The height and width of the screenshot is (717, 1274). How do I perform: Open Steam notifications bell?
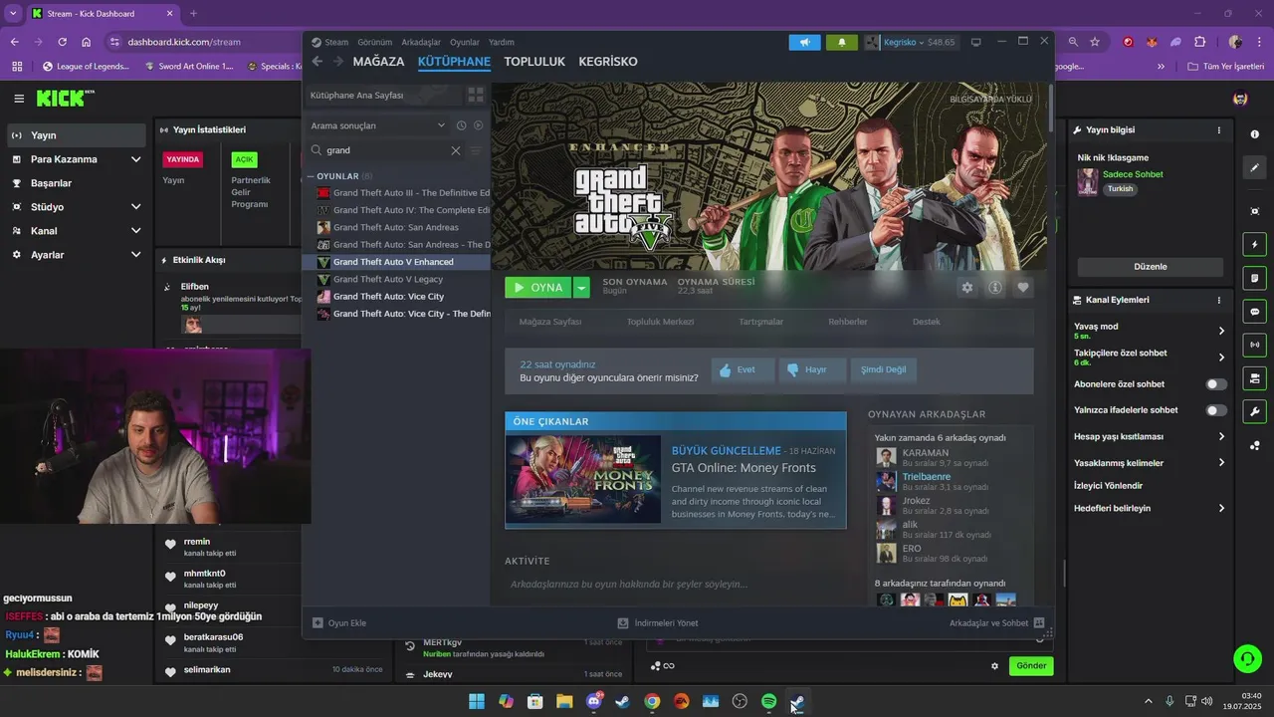pos(842,42)
